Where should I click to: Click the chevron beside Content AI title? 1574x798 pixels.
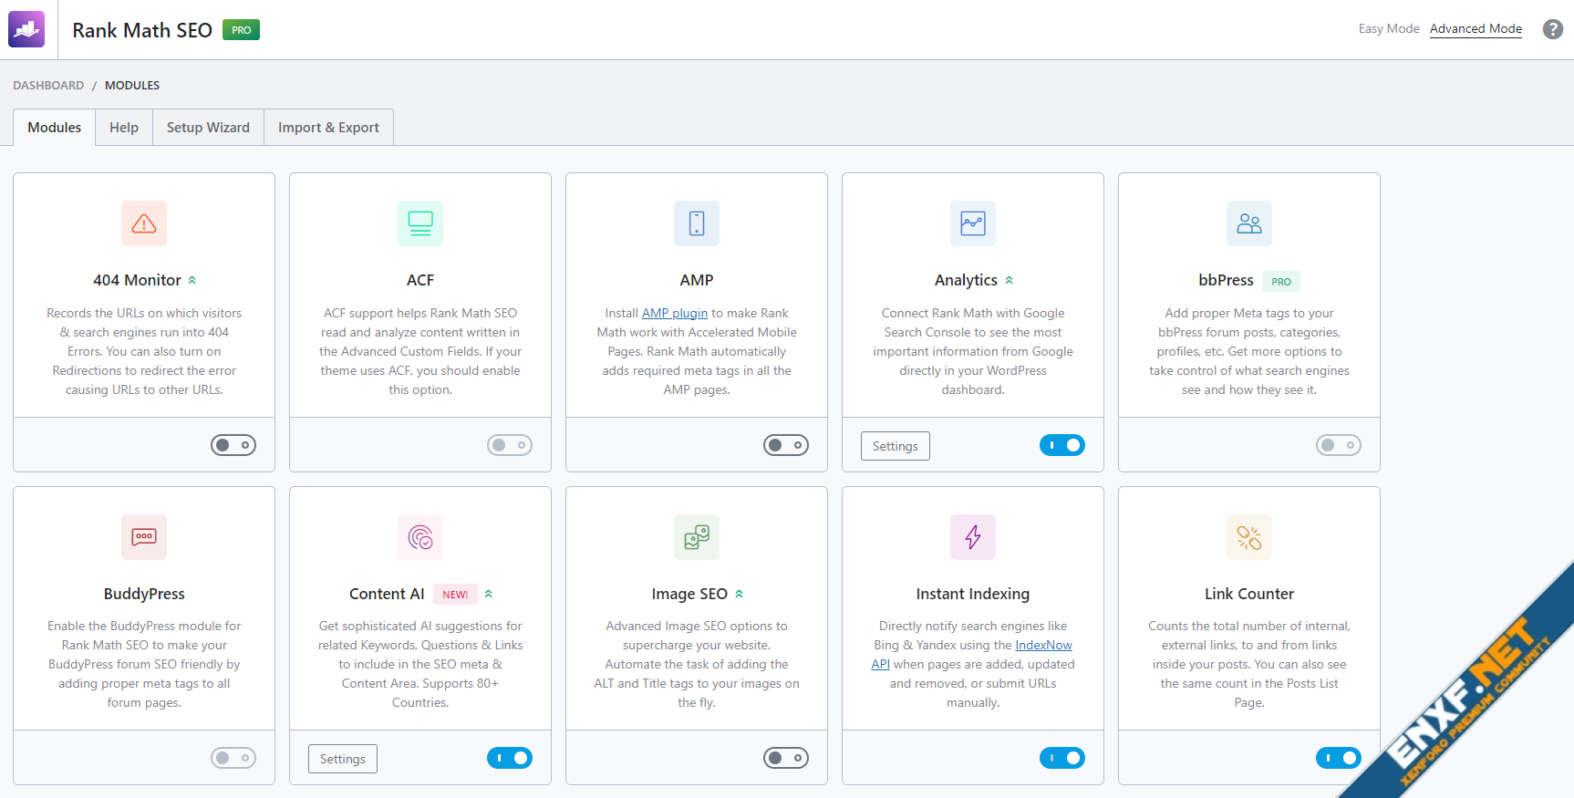pos(489,594)
